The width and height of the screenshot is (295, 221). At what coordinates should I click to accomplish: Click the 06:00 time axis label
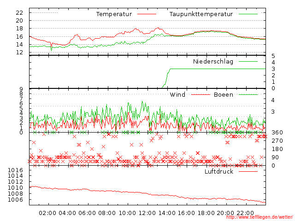(87, 213)
